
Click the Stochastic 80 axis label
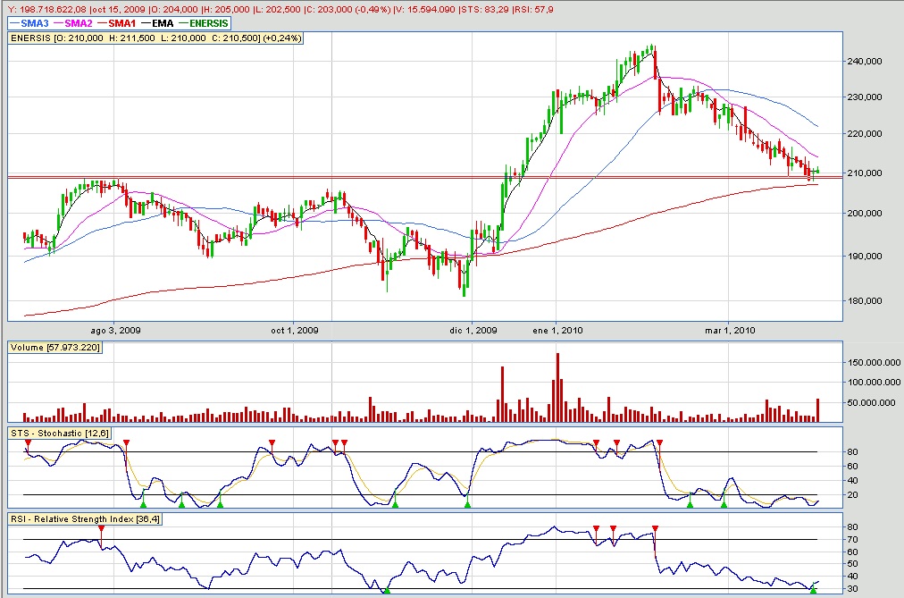click(852, 451)
